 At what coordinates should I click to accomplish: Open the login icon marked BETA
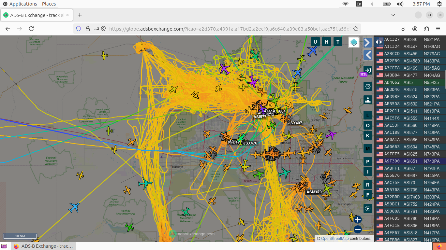[368, 70]
